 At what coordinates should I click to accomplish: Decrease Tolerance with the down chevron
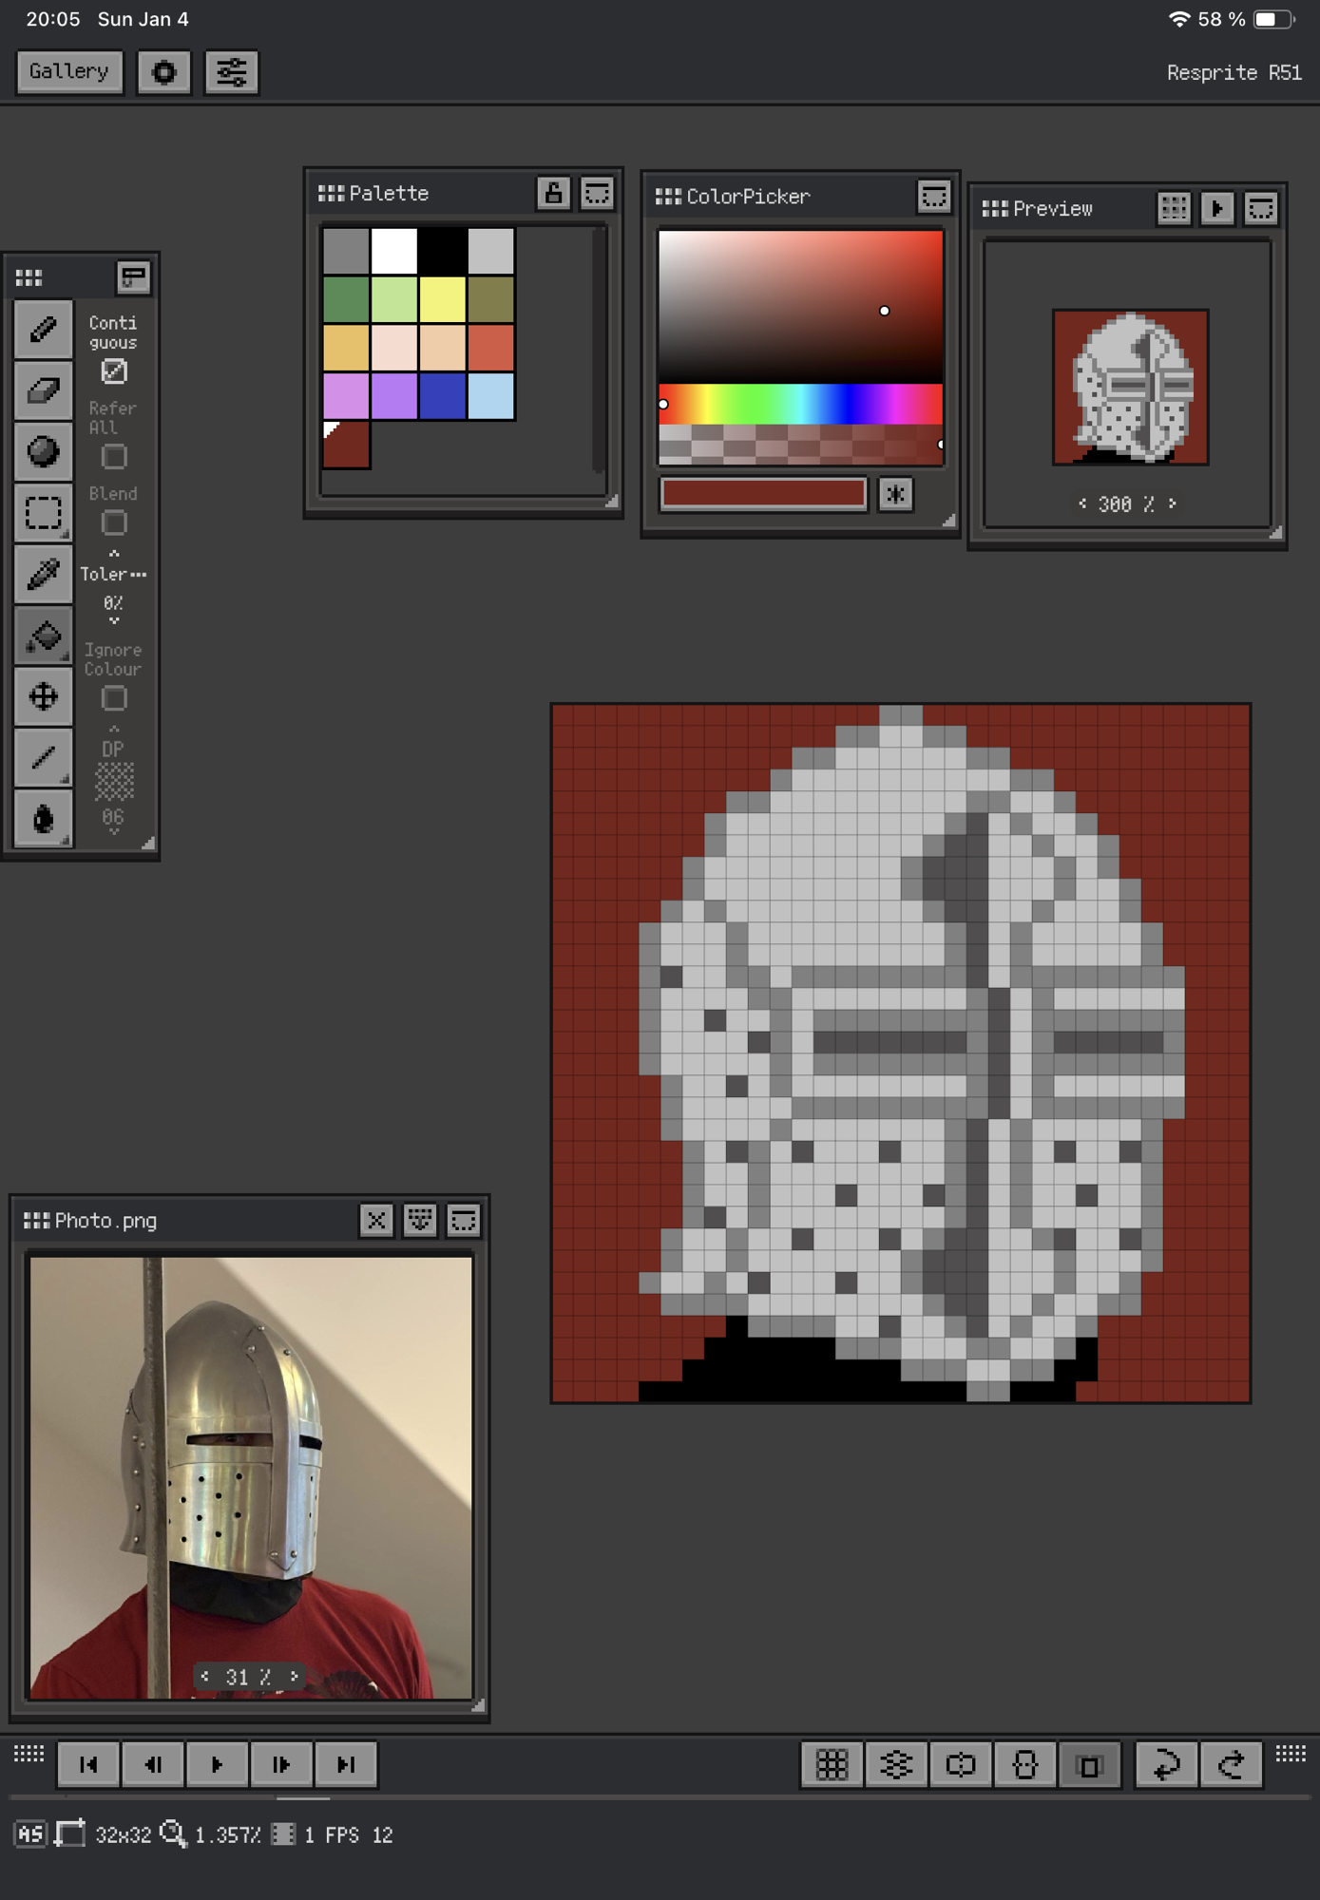click(x=114, y=621)
